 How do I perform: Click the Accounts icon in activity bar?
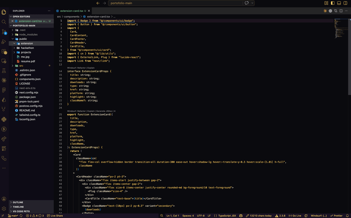click(4, 199)
